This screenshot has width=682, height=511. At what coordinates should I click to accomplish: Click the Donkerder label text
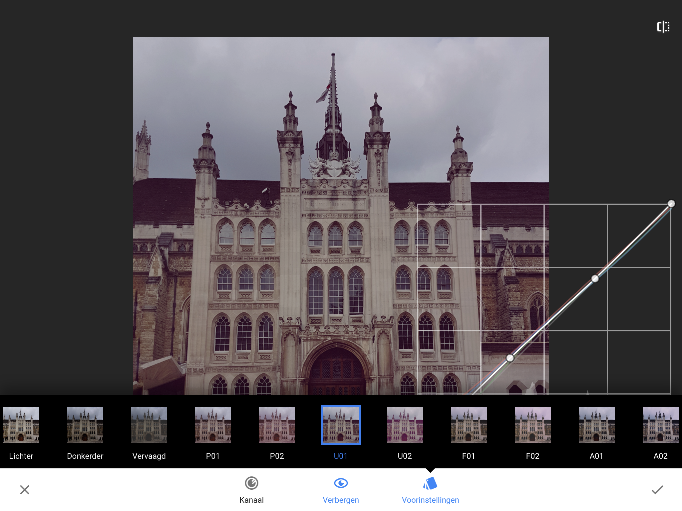[x=85, y=456]
